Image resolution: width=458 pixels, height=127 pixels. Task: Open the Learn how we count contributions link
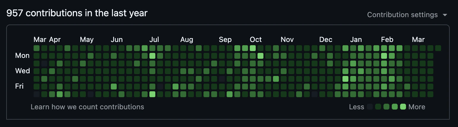point(87,107)
